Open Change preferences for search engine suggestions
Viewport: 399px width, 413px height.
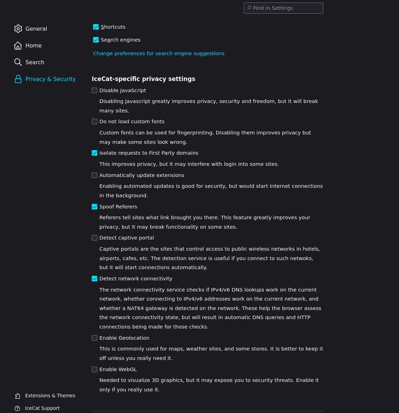pyautogui.click(x=159, y=53)
